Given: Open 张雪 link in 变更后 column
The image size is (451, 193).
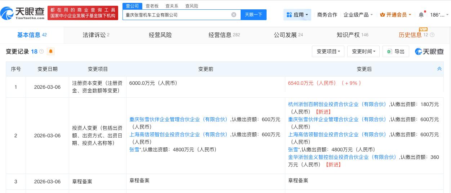Looking at the screenshot, I should 293,150.
